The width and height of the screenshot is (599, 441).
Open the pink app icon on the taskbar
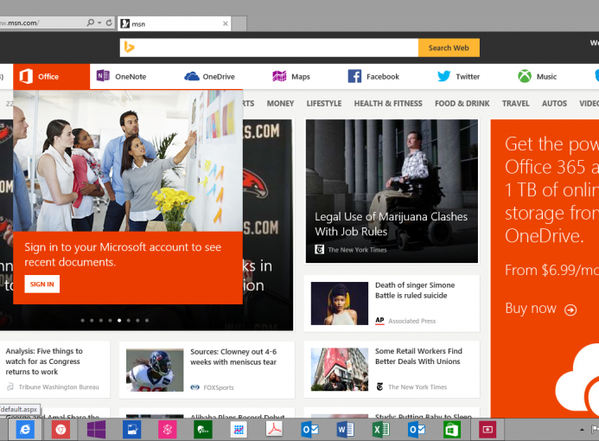[x=168, y=430]
